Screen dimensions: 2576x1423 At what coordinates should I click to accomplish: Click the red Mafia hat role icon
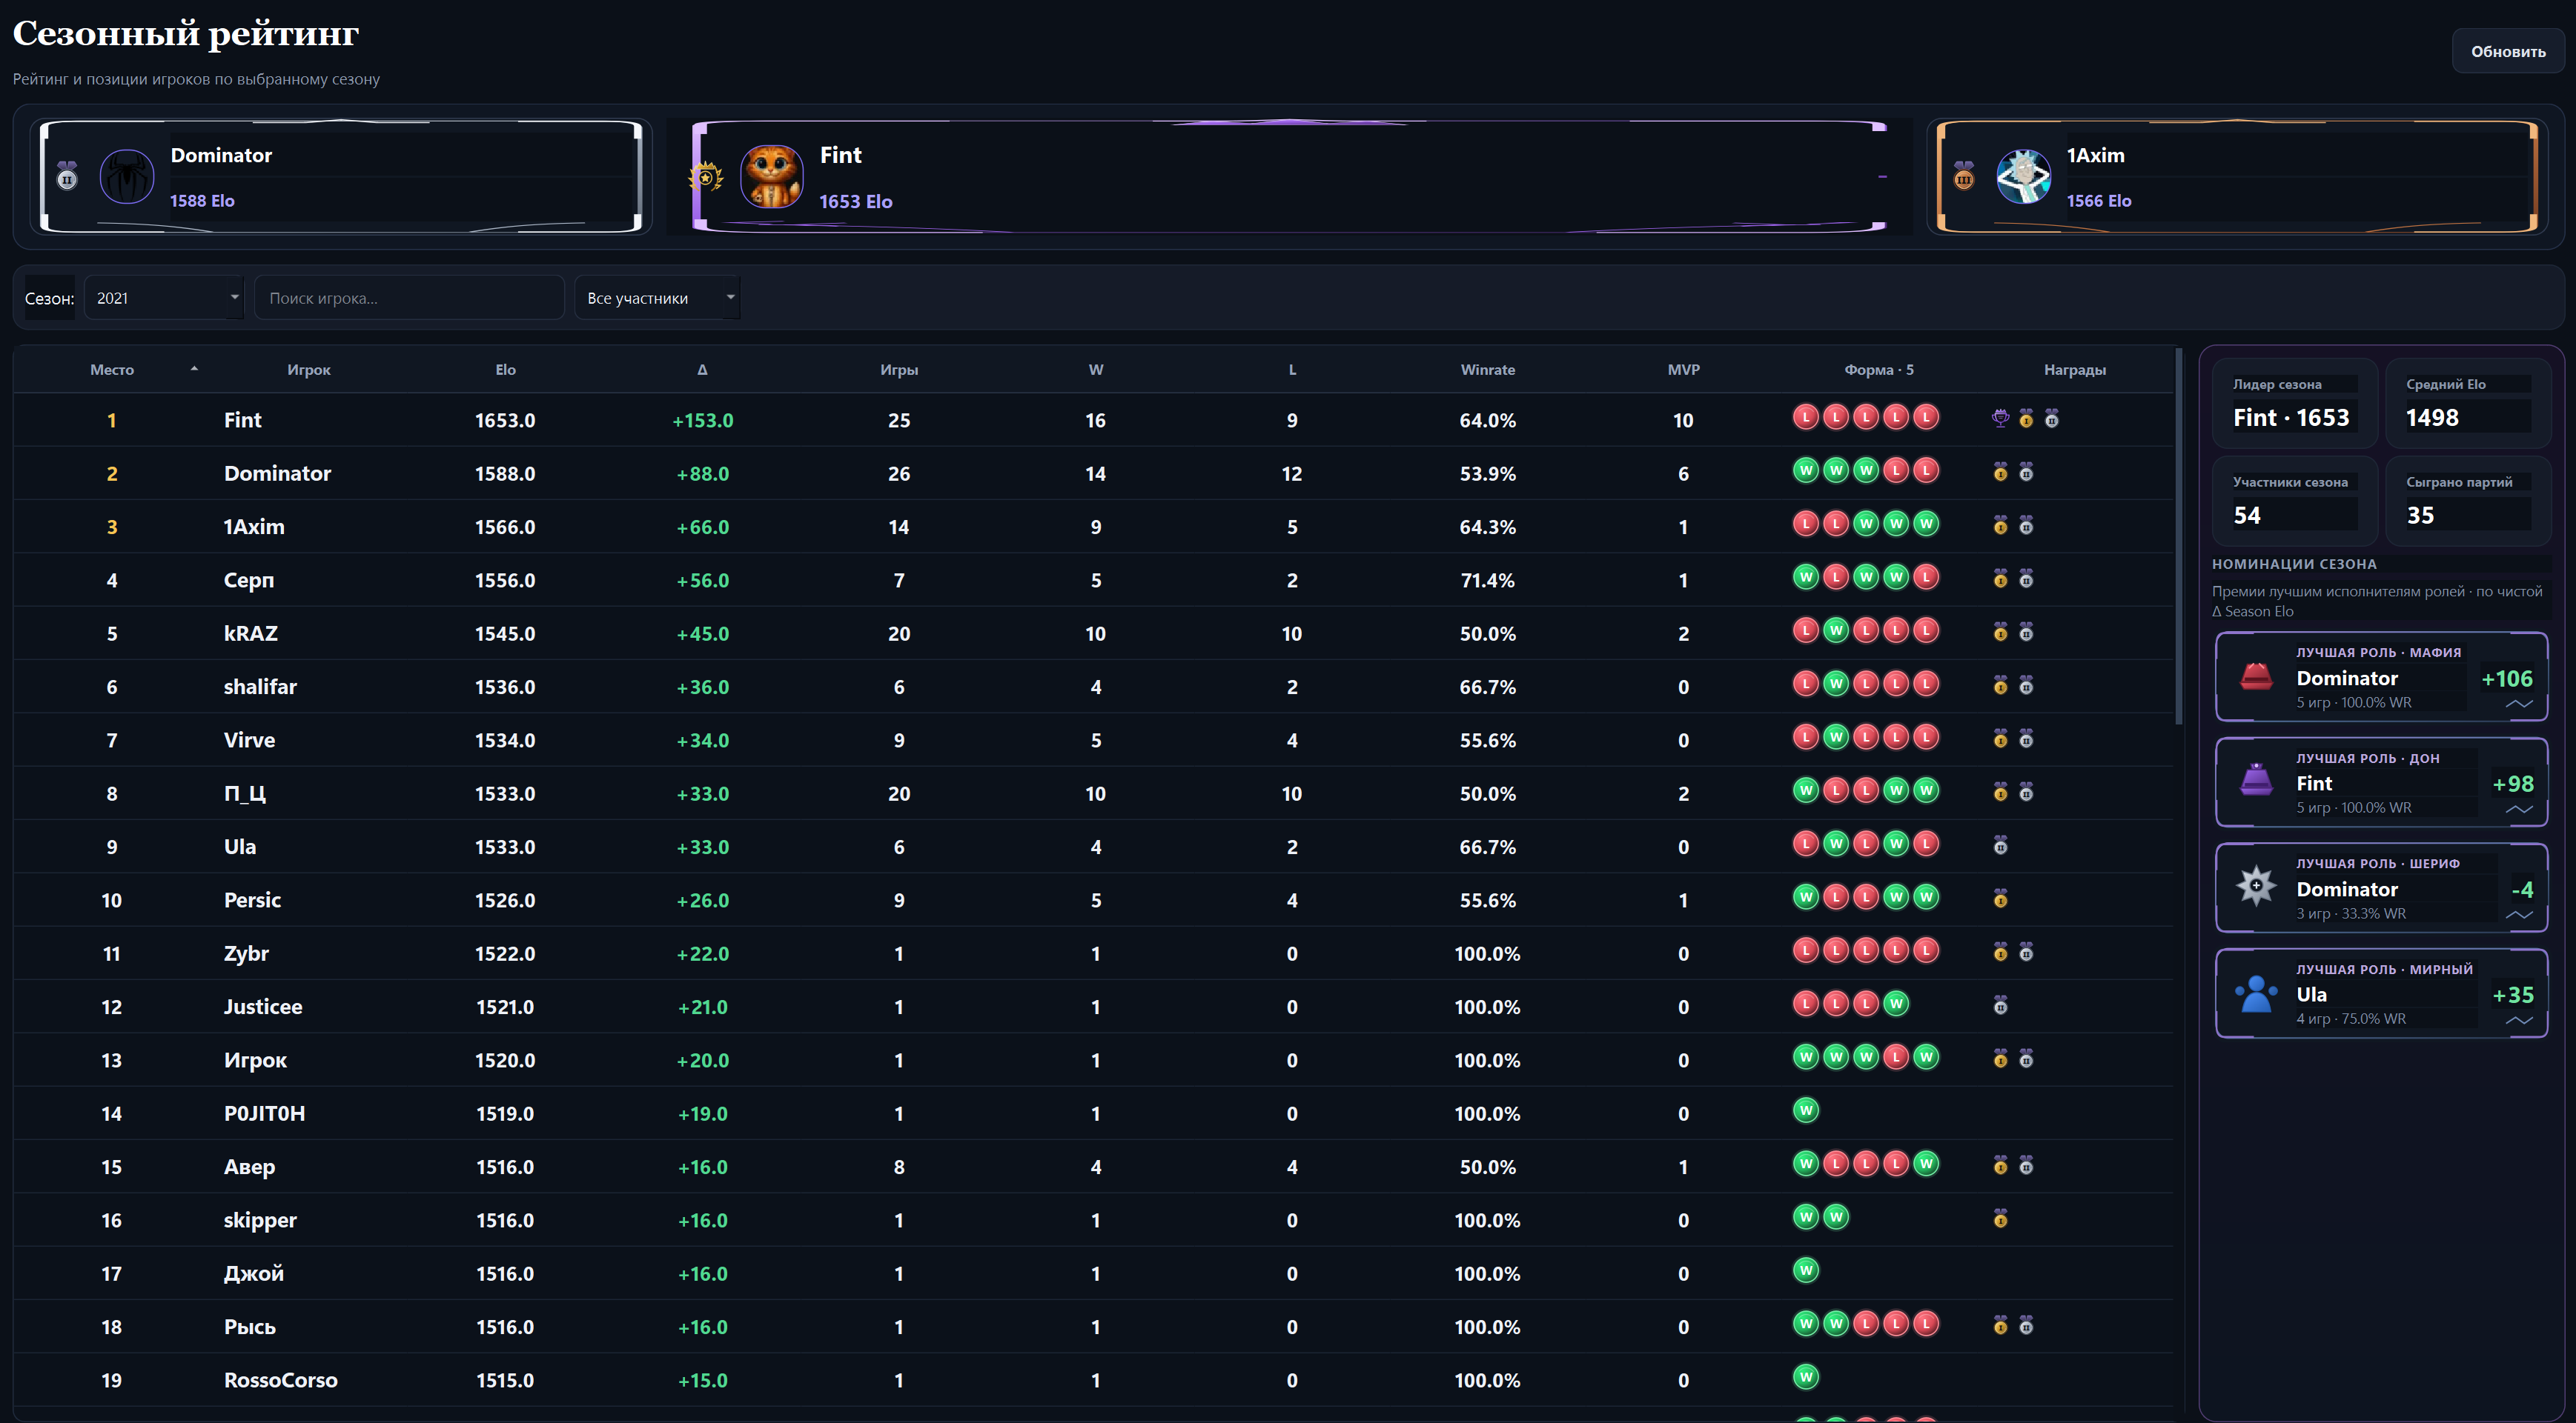(2256, 676)
